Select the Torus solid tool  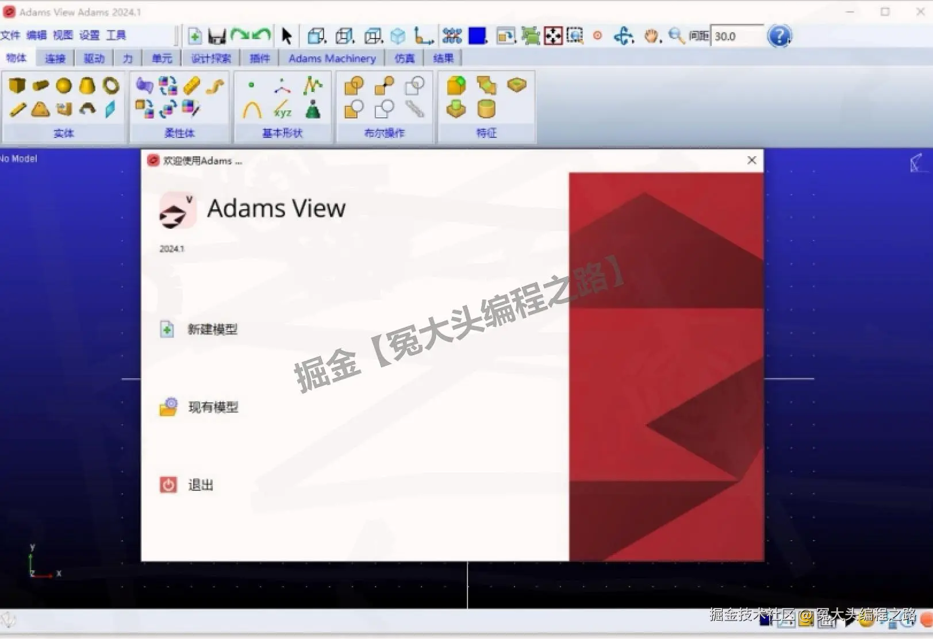[109, 84]
